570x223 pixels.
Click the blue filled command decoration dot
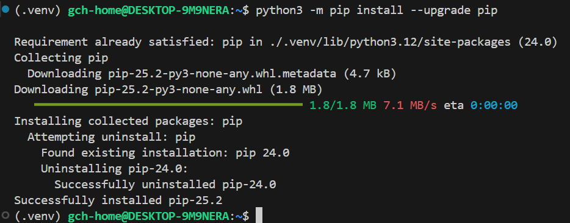pos(5,10)
